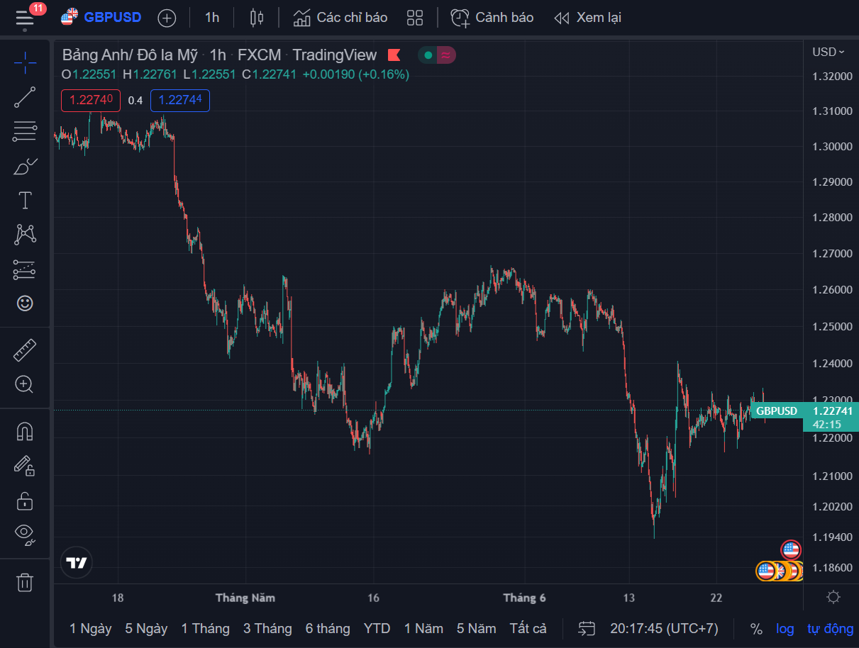Open forecasting and measurement tools

coord(25,269)
